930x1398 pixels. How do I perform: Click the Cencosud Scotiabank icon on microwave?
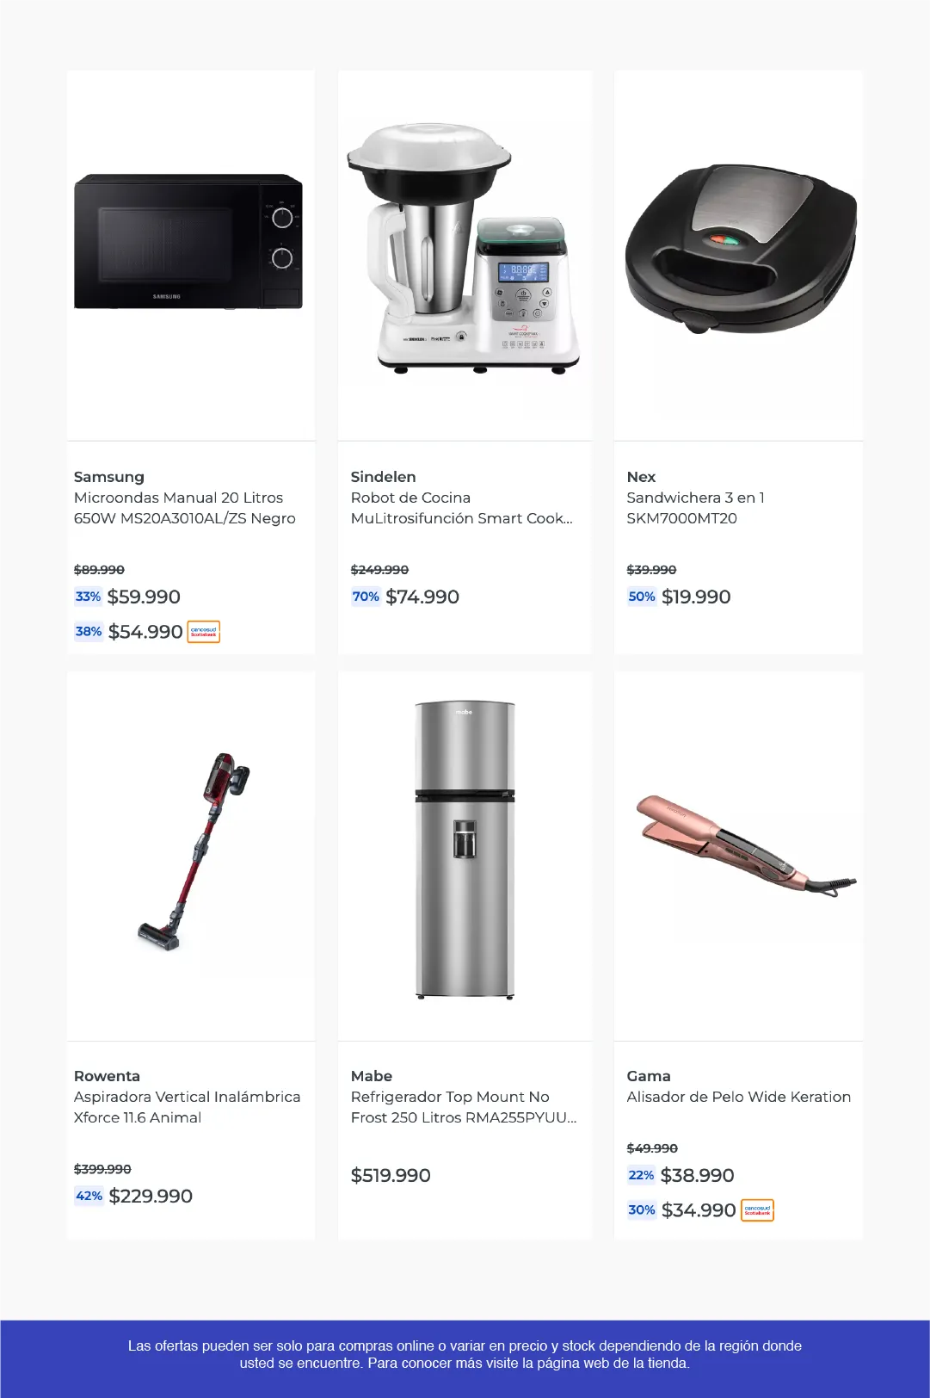204,632
